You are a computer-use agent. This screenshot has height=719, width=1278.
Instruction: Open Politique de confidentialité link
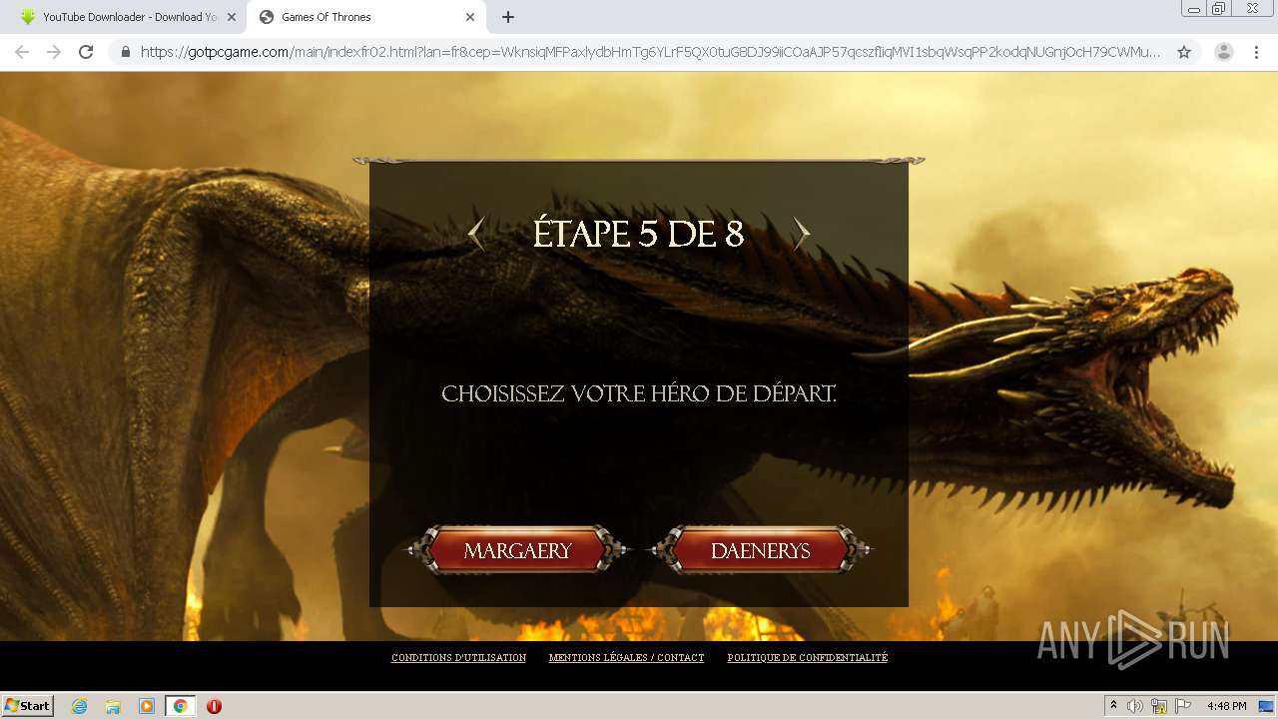(807, 658)
